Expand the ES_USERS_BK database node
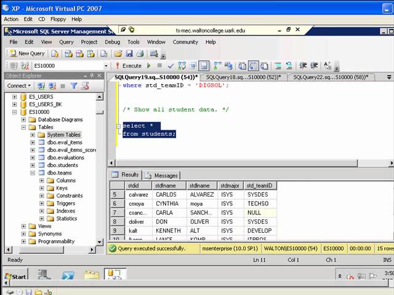Image resolution: width=394 pixels, height=295 pixels. point(15,104)
